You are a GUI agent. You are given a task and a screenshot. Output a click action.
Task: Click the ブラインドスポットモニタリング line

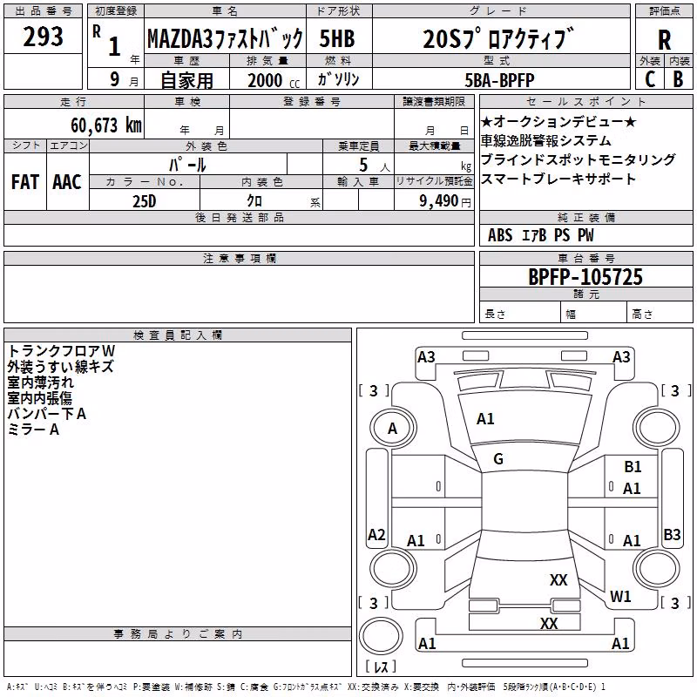[x=579, y=159]
